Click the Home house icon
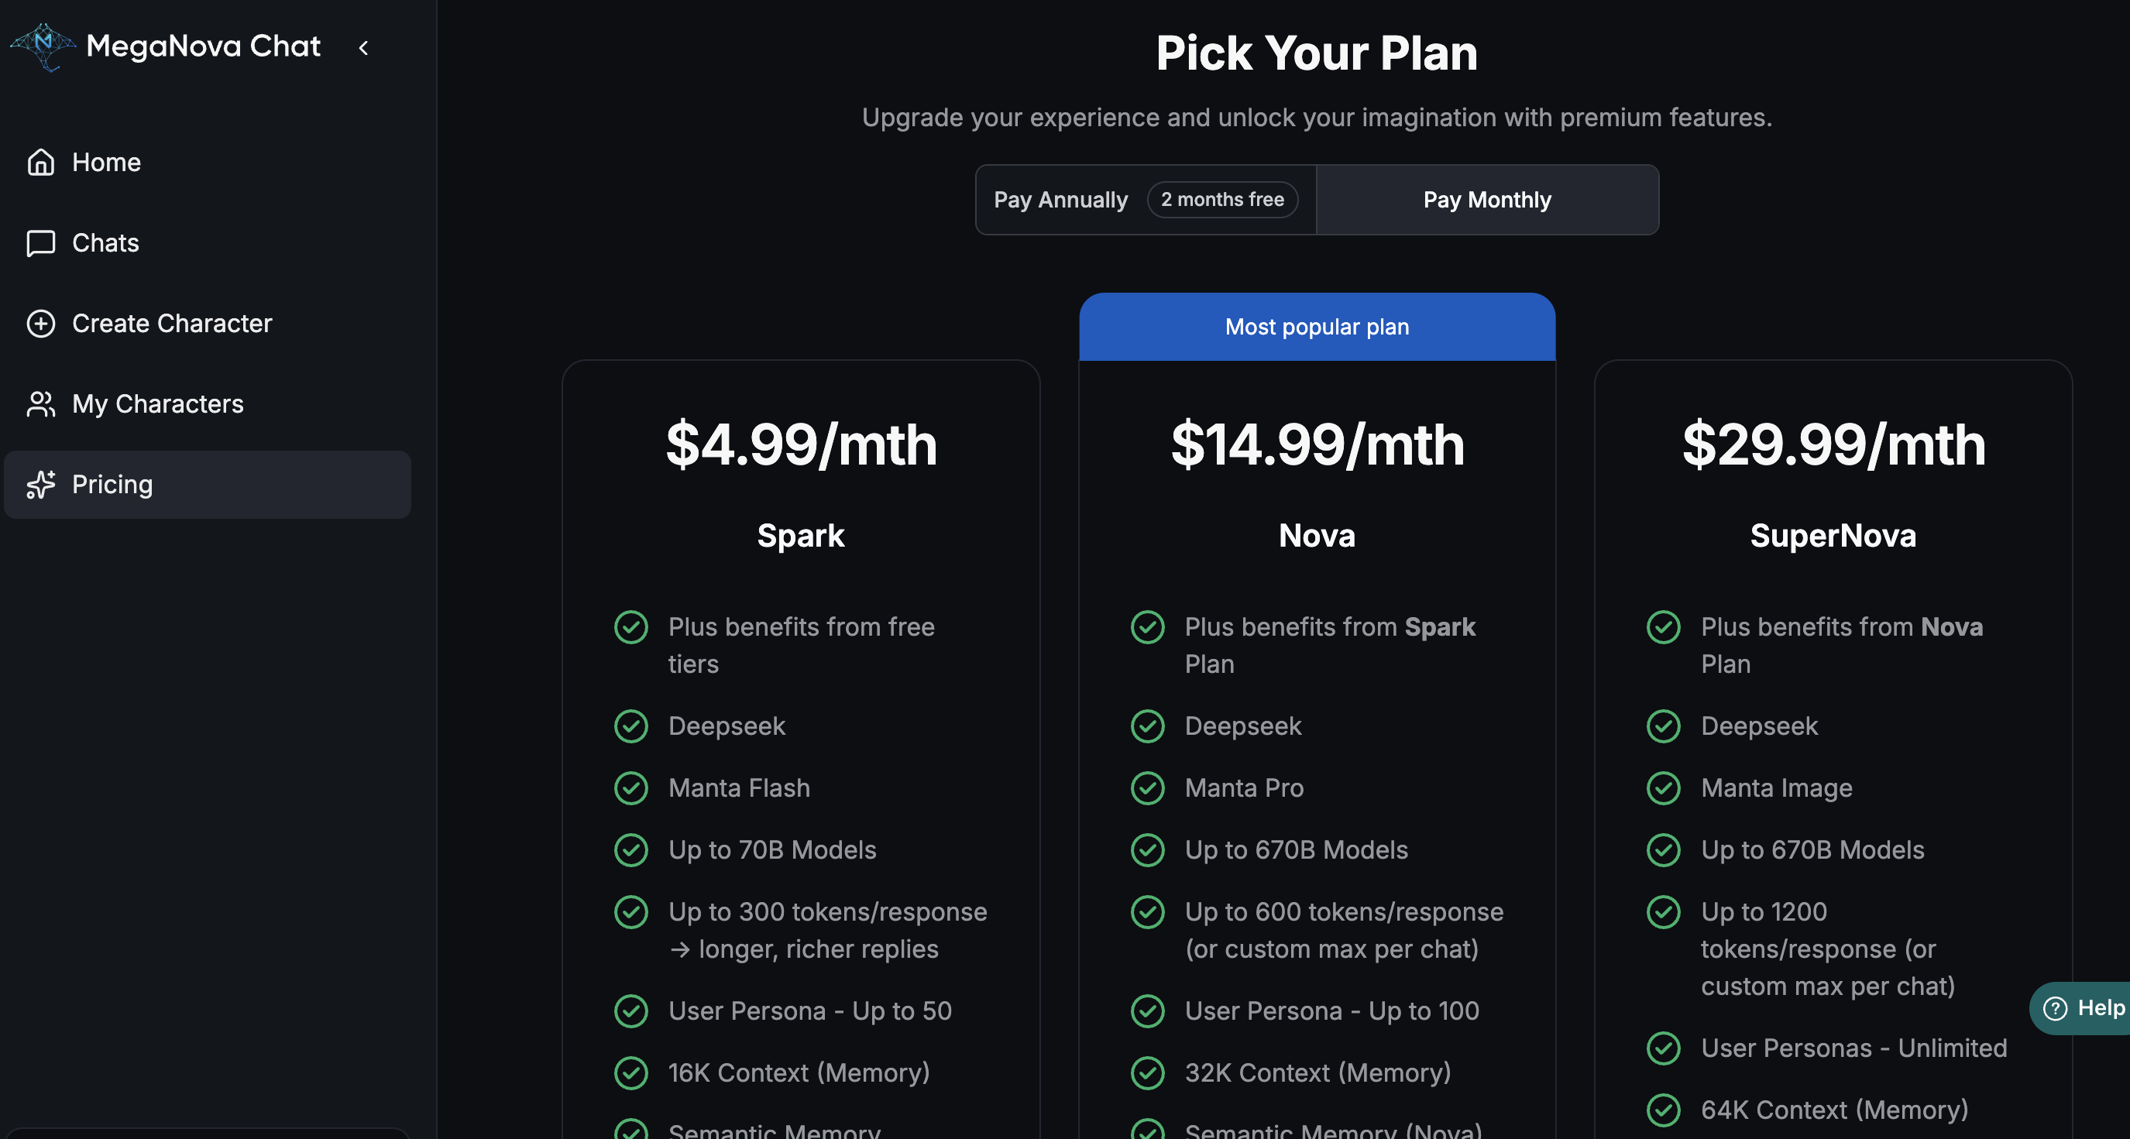Image resolution: width=2130 pixels, height=1139 pixels. (x=40, y=162)
